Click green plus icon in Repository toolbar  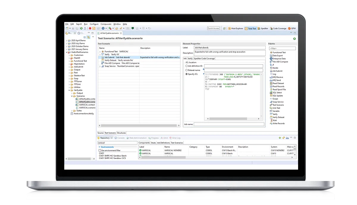pos(280,138)
